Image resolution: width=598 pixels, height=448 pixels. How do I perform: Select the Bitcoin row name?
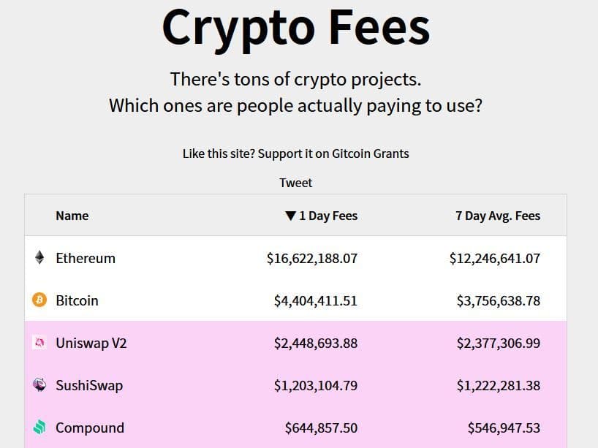[x=77, y=300]
